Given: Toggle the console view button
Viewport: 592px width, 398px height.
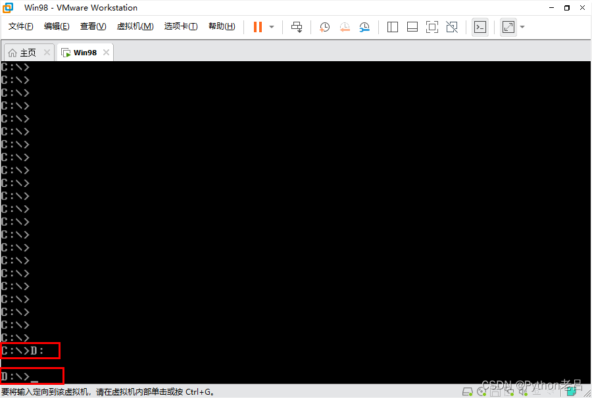Looking at the screenshot, I should point(480,27).
